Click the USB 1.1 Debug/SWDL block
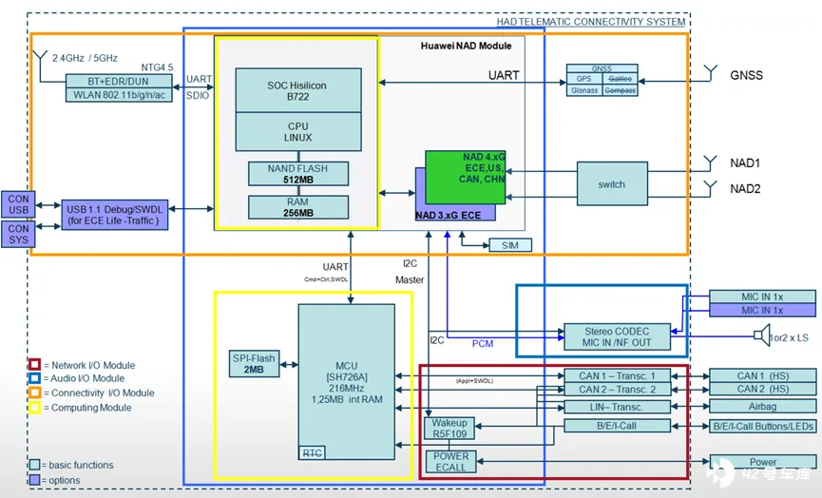The width and height of the screenshot is (822, 498). [x=115, y=215]
